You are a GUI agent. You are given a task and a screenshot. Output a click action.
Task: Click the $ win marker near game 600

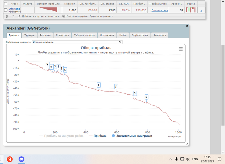[116, 87]
